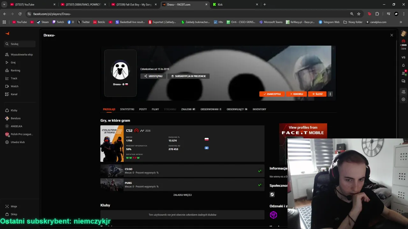This screenshot has height=229, width=408.
Task: Click the user avatar in right panel
Action: (403, 33)
